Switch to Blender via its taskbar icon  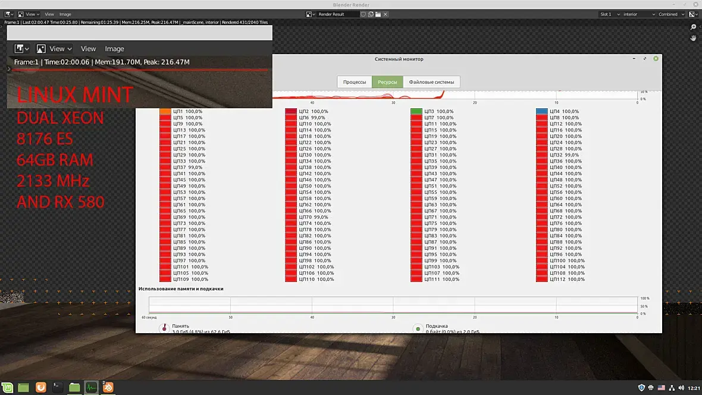(x=108, y=387)
